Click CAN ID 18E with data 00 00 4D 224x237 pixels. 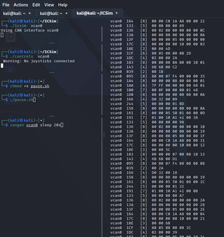[140, 49]
